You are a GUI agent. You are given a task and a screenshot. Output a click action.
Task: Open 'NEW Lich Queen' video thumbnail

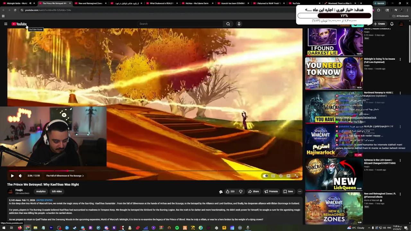[334, 174]
